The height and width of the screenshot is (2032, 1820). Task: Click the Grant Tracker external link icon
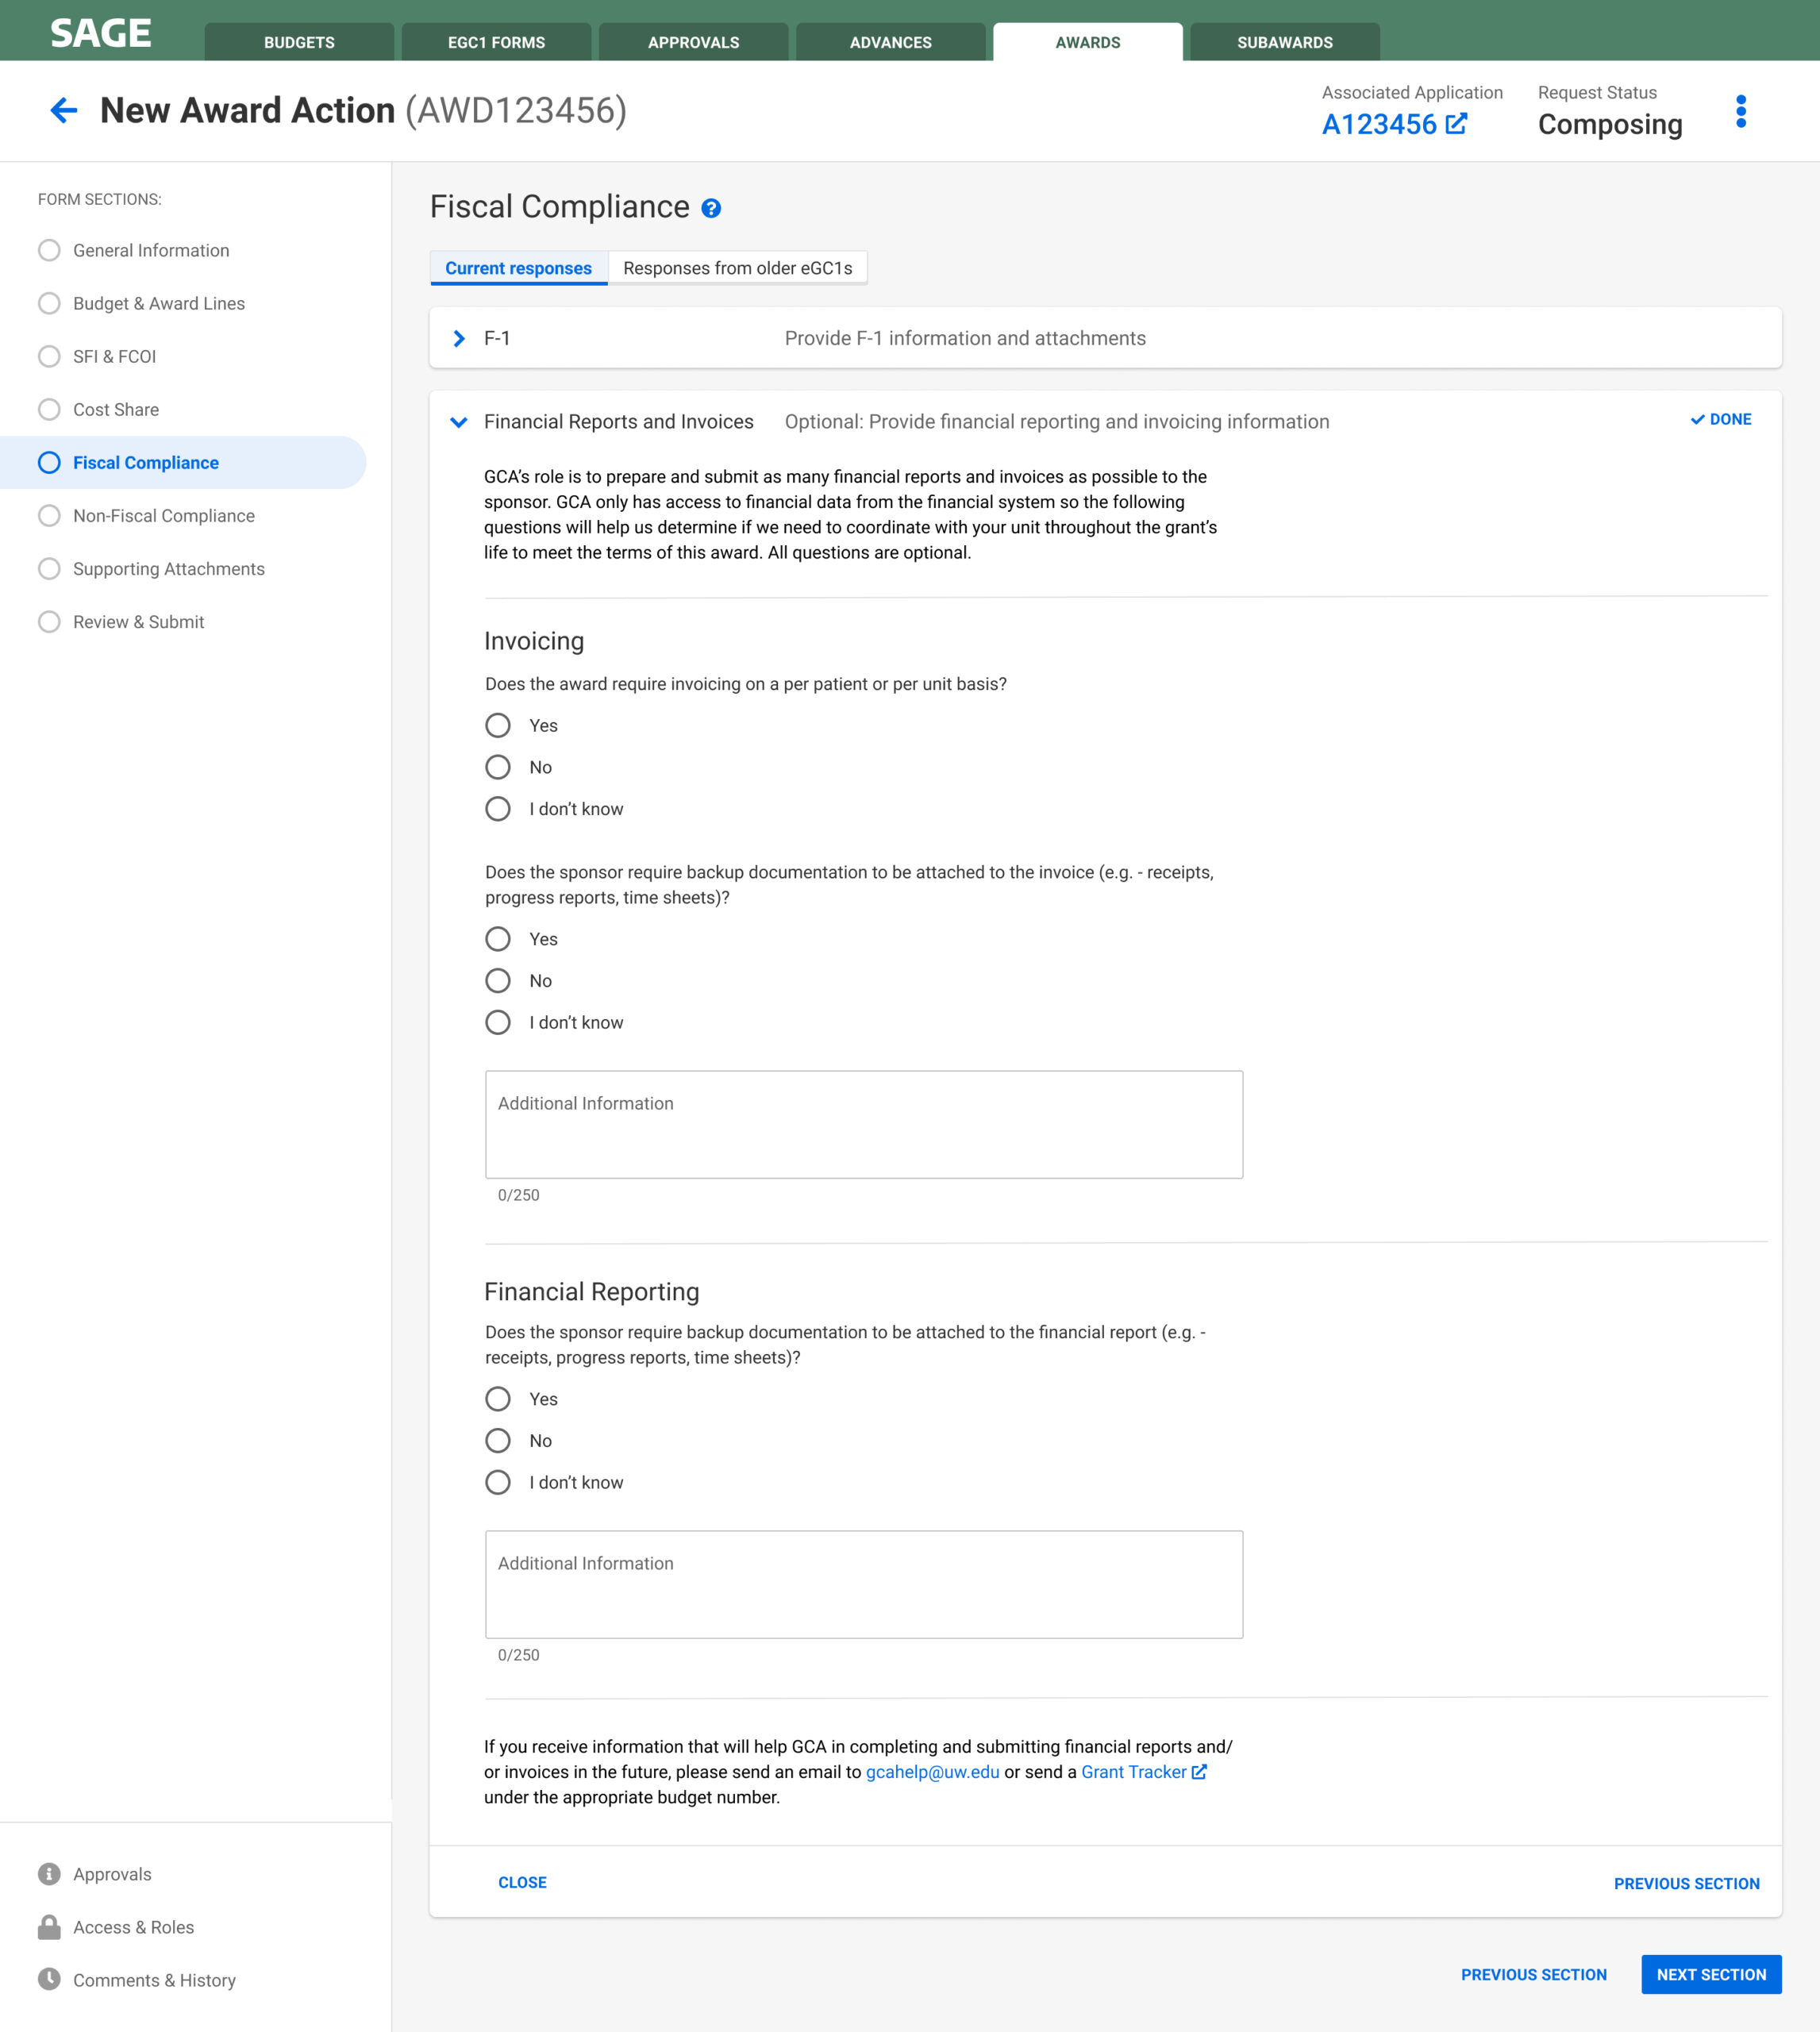[1199, 1771]
